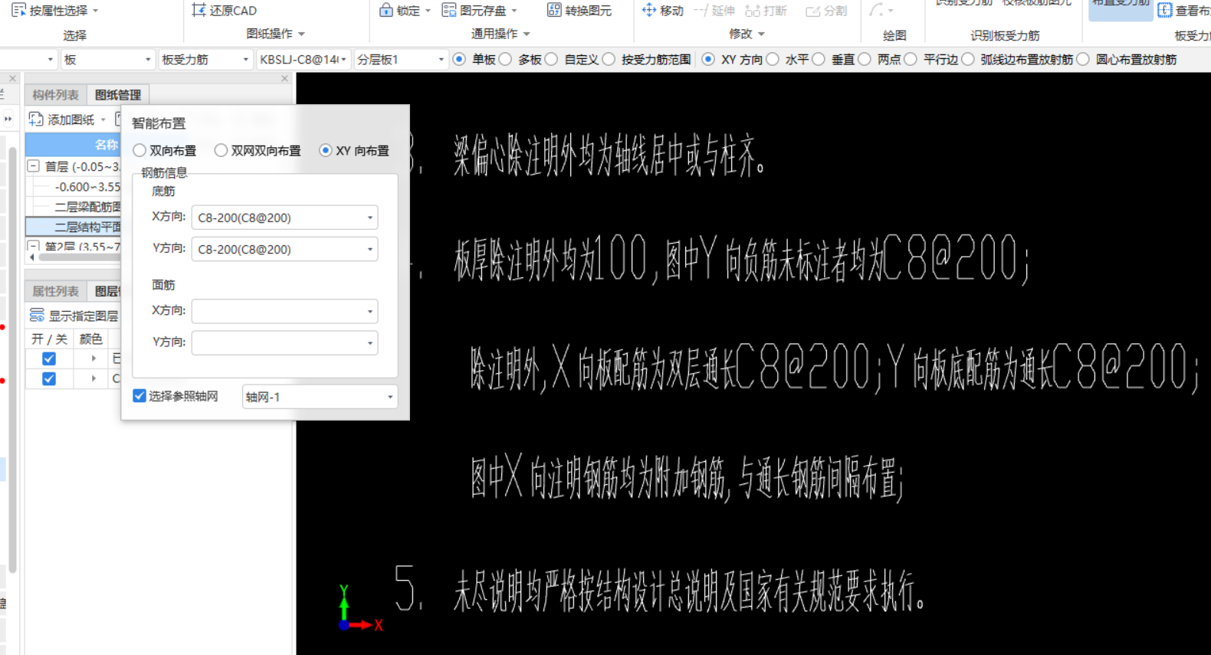Select the 二层梁配筋图 drawing row
The height and width of the screenshot is (655, 1211).
(x=74, y=207)
